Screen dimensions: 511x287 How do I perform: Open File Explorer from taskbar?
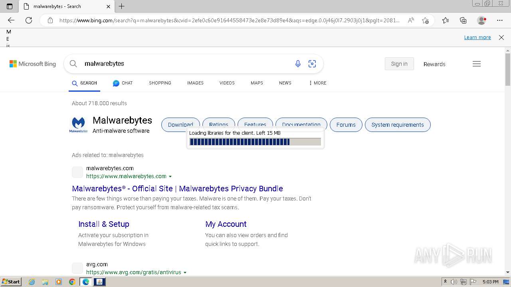click(45, 282)
